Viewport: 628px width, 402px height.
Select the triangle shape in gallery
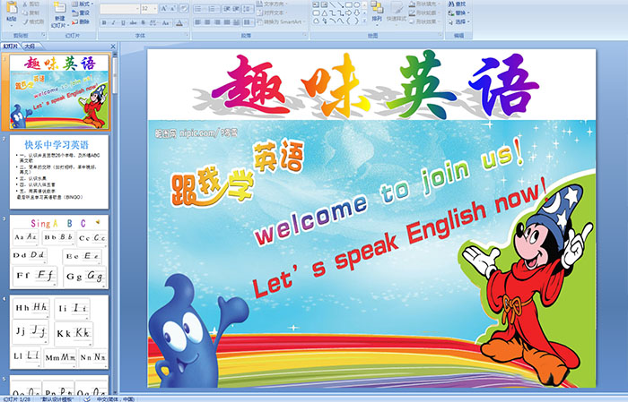tap(325, 13)
